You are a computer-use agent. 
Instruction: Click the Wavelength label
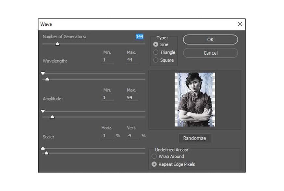pyautogui.click(x=55, y=61)
